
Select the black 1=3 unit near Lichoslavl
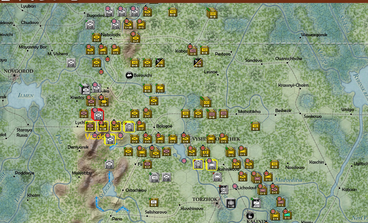(x=224, y=190)
